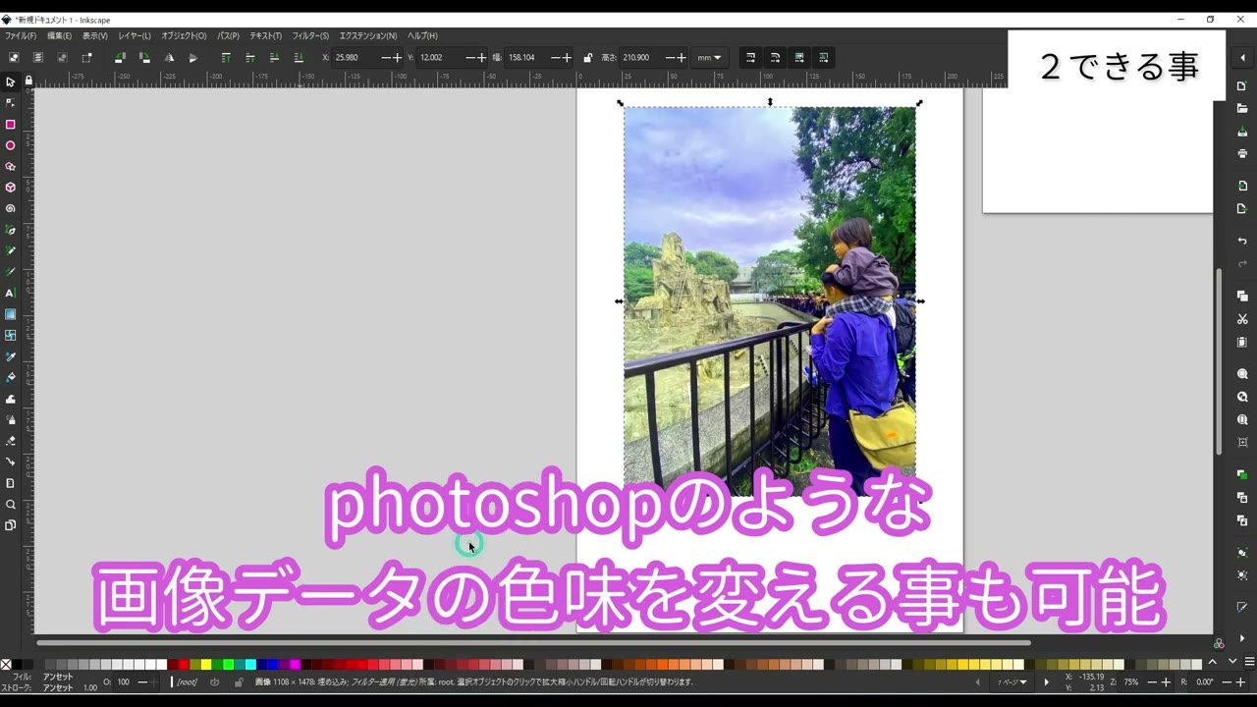This screenshot has height=707, width=1257.
Task: Flip selection vertically
Action: coord(192,58)
